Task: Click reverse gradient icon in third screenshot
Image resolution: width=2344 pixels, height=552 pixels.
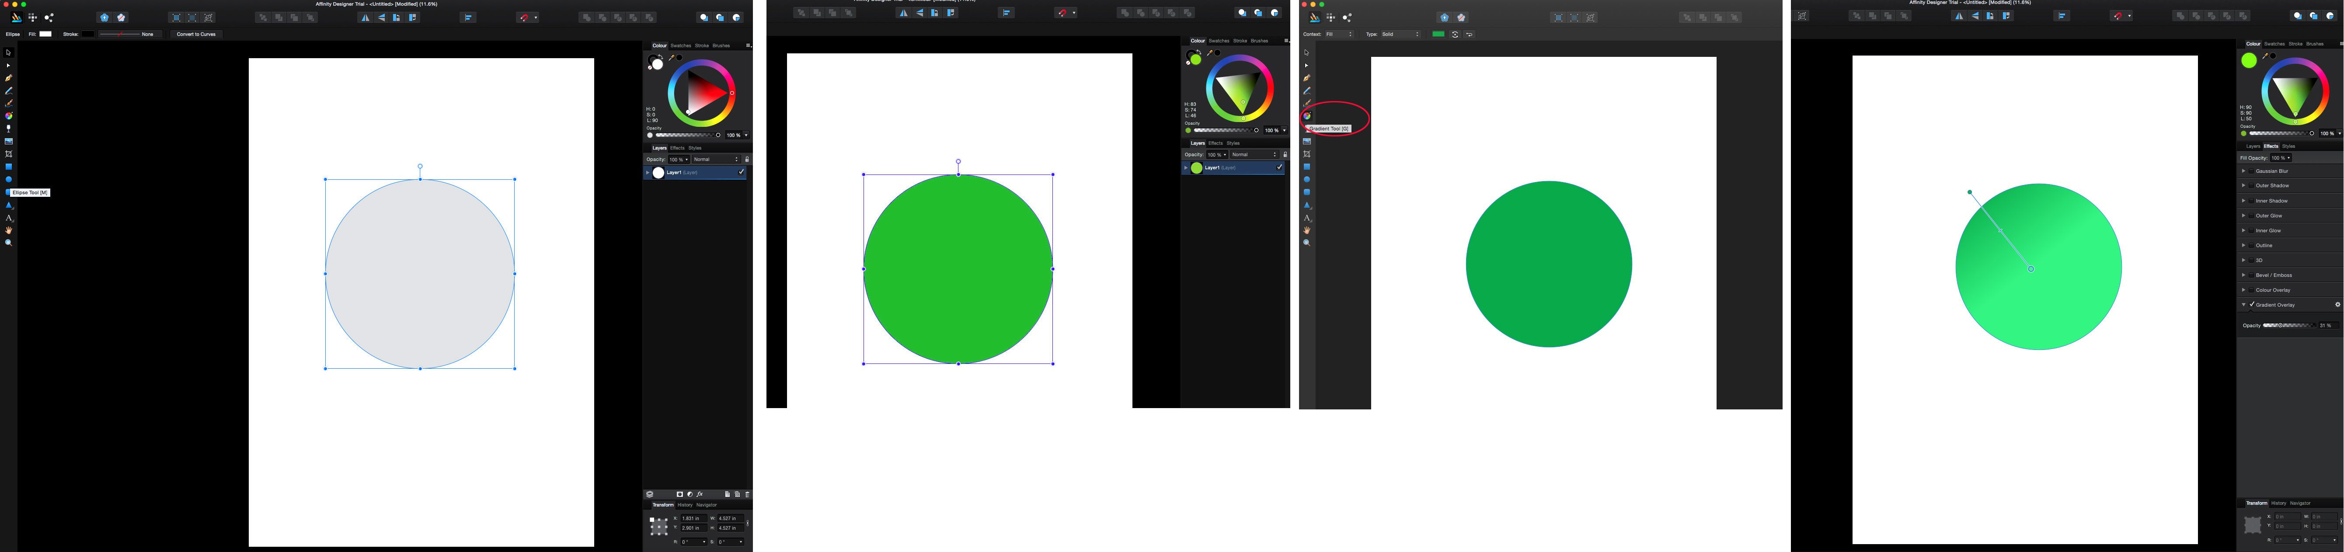Action: (x=1470, y=35)
